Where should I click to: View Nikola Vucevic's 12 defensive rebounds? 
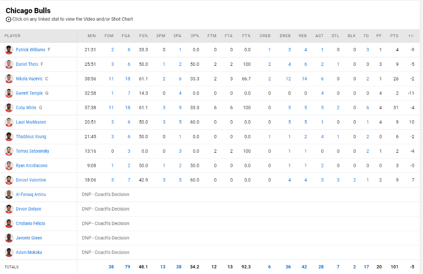coord(288,79)
